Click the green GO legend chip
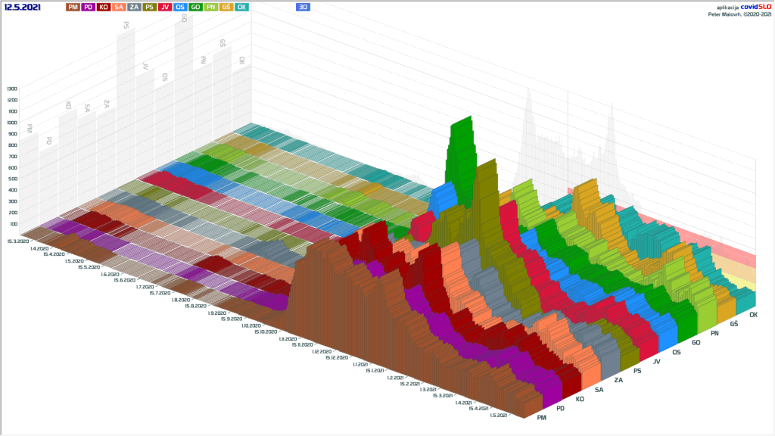This screenshot has width=775, height=436. [x=195, y=7]
